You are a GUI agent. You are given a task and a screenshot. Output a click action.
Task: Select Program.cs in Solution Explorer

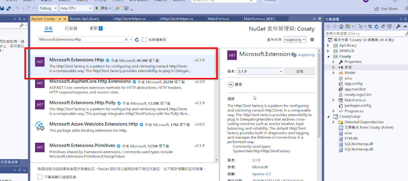click(354, 111)
